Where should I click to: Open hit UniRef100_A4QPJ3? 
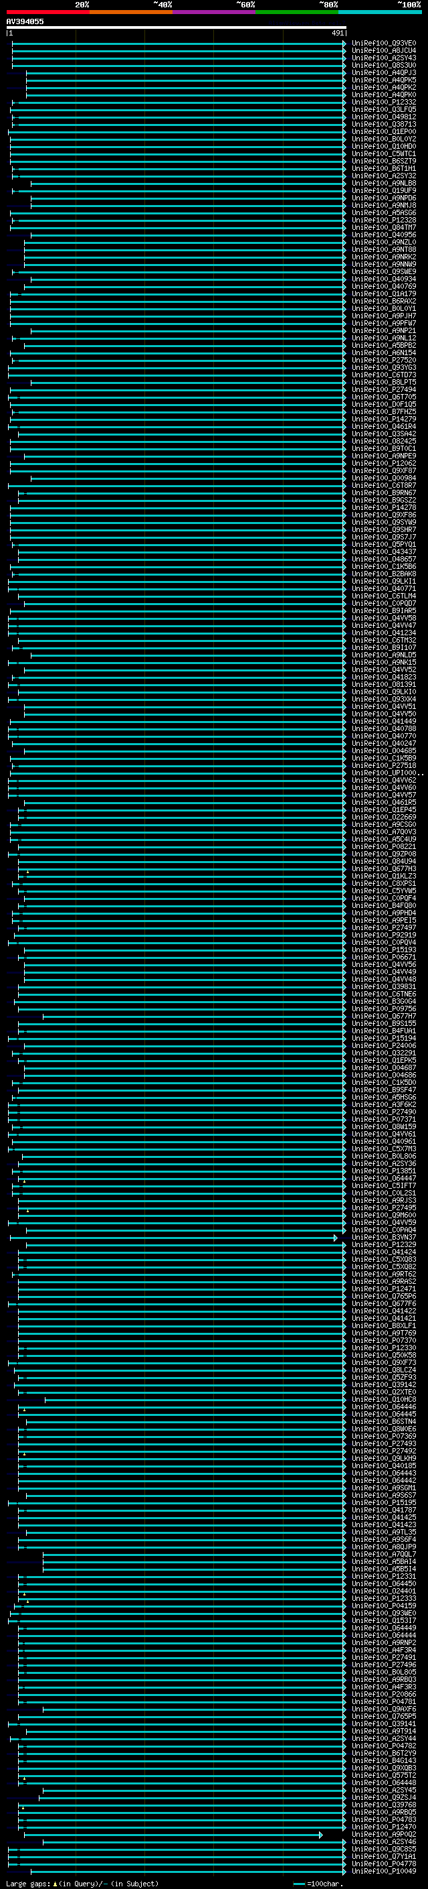pyautogui.click(x=383, y=72)
